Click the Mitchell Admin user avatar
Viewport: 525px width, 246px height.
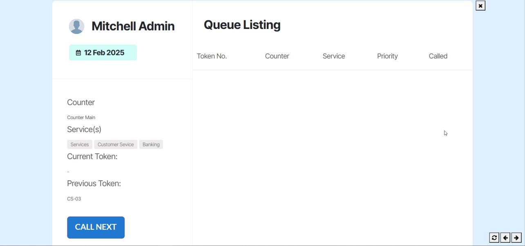pos(76,26)
